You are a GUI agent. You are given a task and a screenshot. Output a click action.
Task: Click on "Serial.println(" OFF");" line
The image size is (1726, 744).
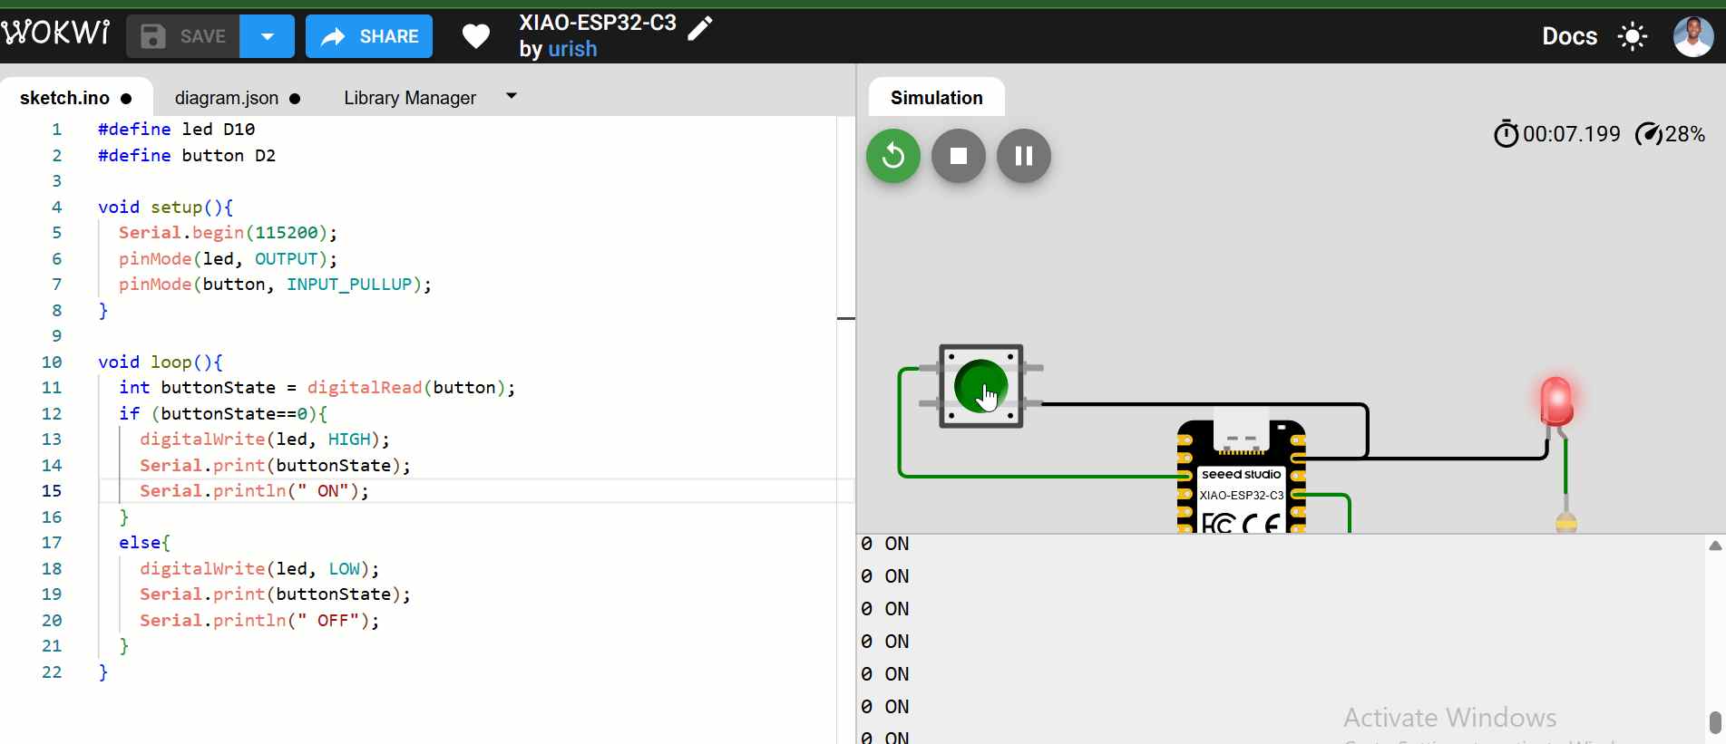259,621
